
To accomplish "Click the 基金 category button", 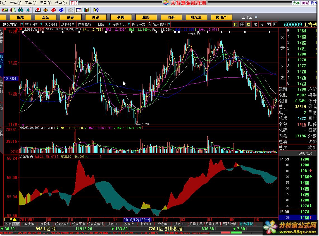I will (45, 17).
